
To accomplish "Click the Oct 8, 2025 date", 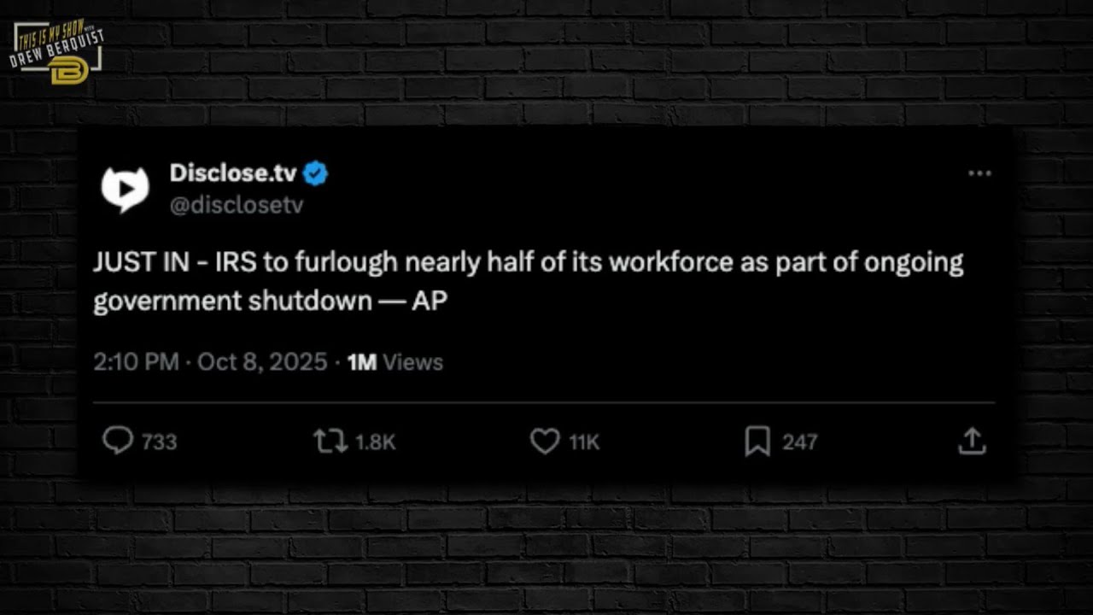I will [x=262, y=362].
